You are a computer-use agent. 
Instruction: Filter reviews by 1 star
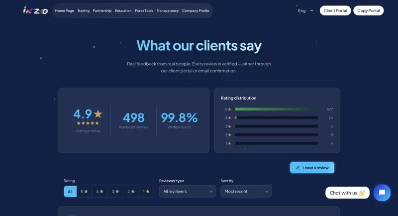click(x=146, y=192)
